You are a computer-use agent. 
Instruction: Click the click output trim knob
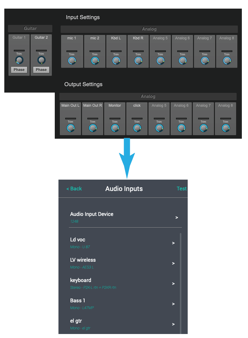click(137, 128)
